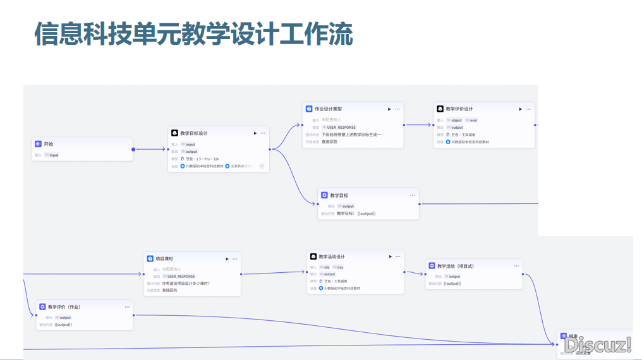Click the eval input tag in 教学评价设计

coord(471,120)
